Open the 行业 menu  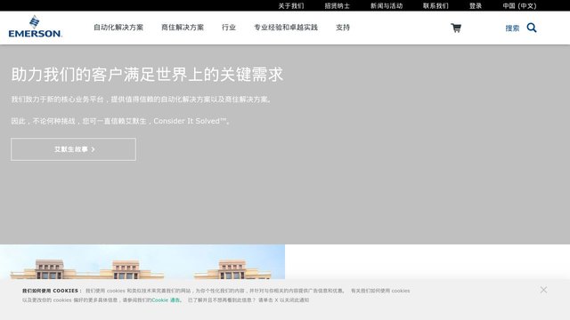coord(229,28)
